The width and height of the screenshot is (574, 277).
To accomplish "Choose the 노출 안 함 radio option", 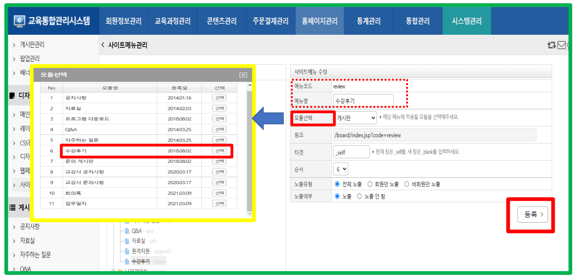I will coord(359,196).
